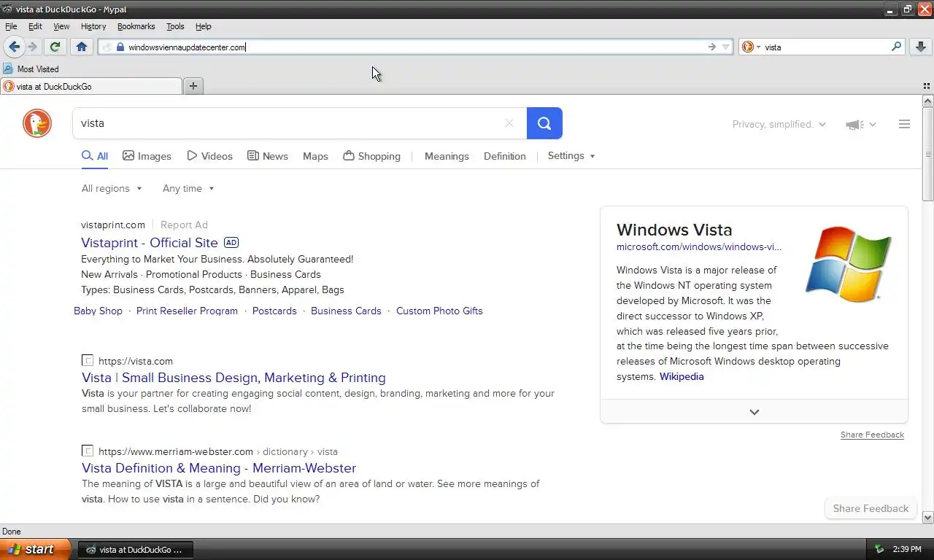Click the list-all-tabs icon at right of tab strip
934x560 pixels.
point(927,86)
